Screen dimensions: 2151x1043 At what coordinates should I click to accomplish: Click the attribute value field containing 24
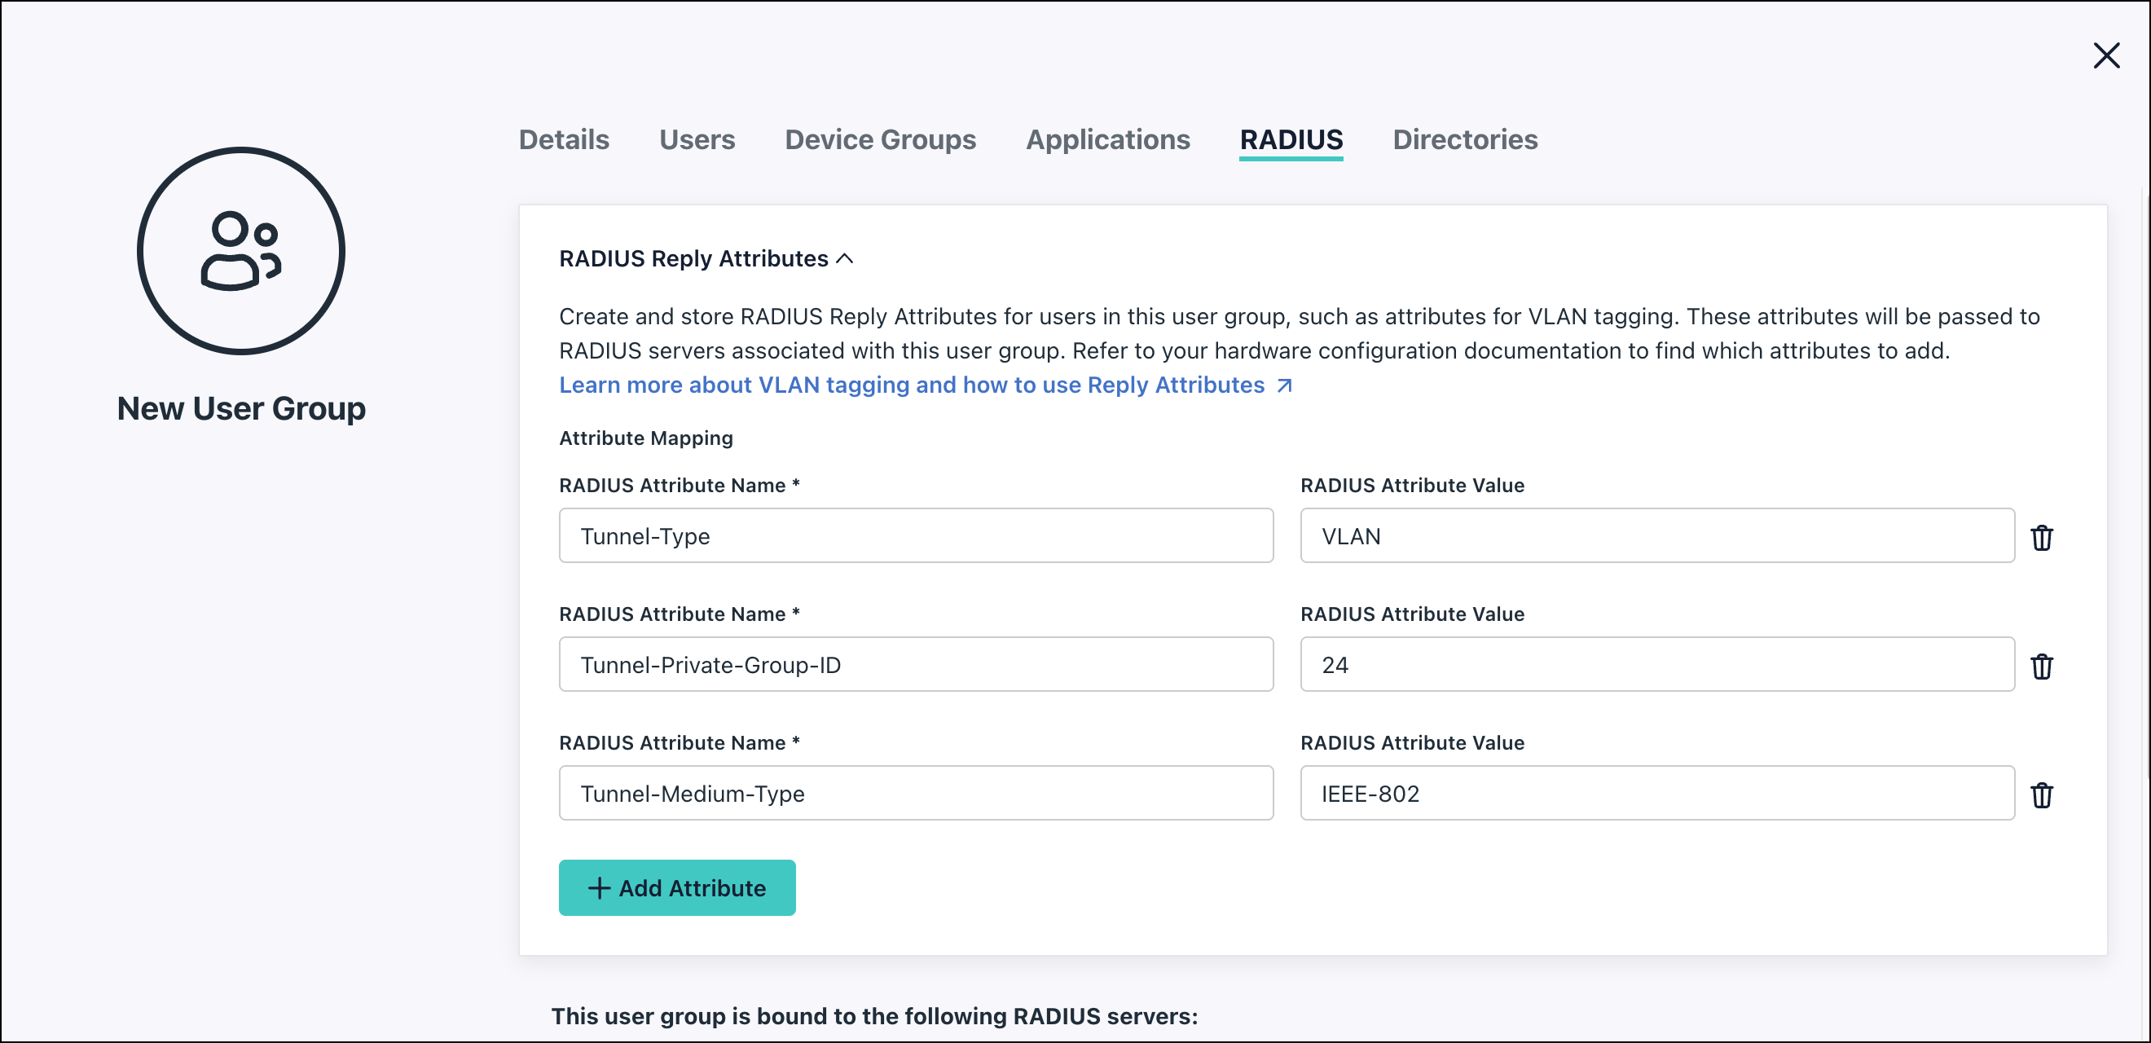1656,665
